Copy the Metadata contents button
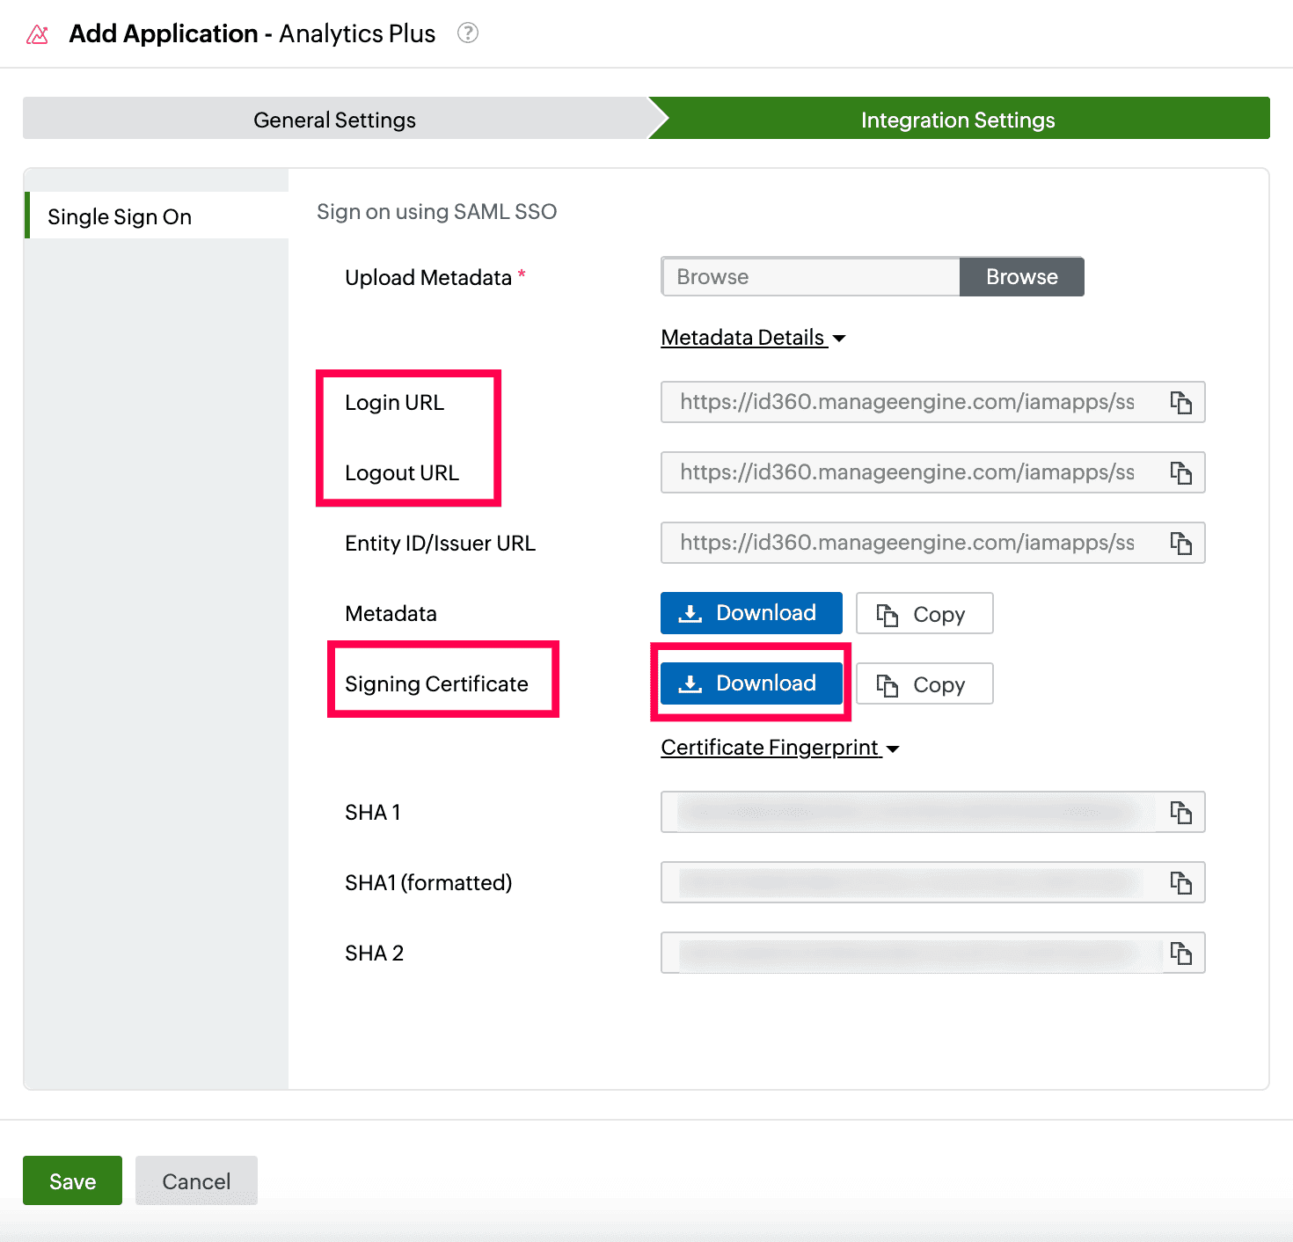The width and height of the screenshot is (1293, 1242). pos(924,614)
